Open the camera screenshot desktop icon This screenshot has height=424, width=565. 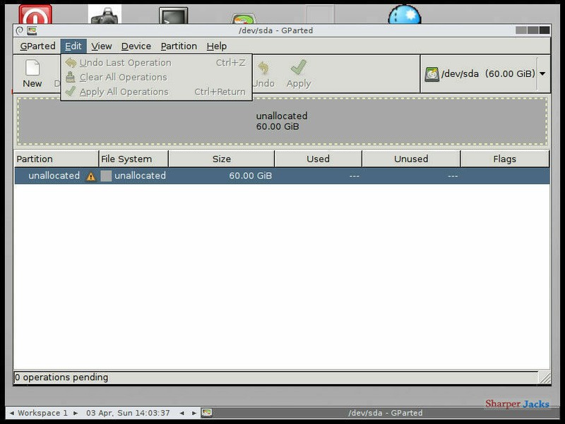point(105,14)
